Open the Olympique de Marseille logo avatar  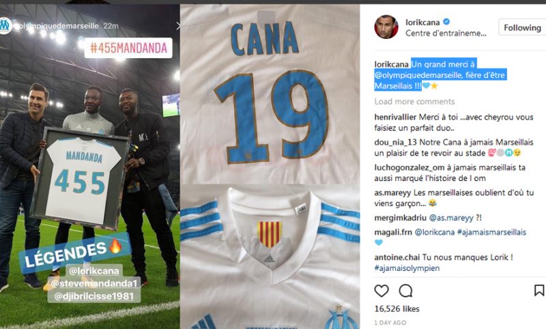pyautogui.click(x=5, y=25)
